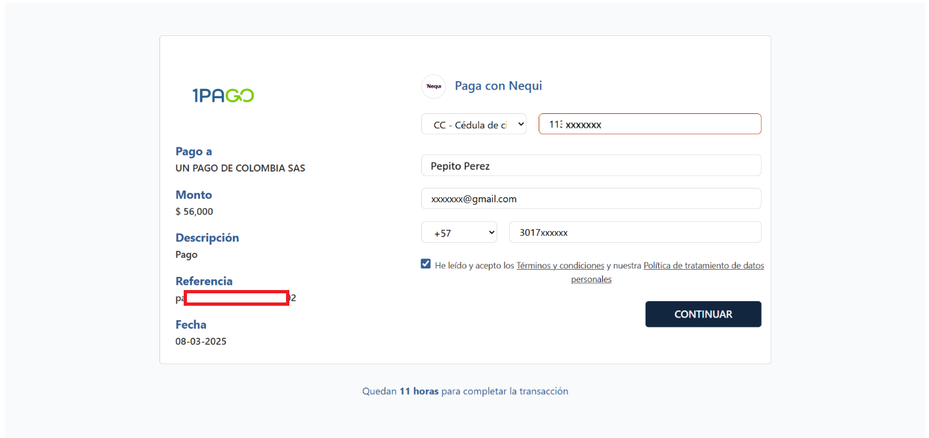Click the Pepito Perez name field
Viewport: 929px width, 438px height.
pyautogui.click(x=590, y=166)
